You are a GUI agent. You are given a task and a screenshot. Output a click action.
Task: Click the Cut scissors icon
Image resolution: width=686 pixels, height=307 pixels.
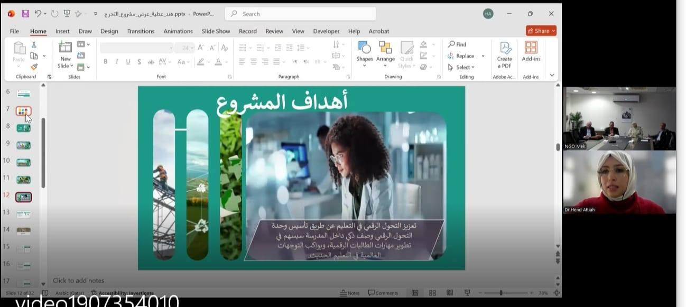tap(34, 45)
